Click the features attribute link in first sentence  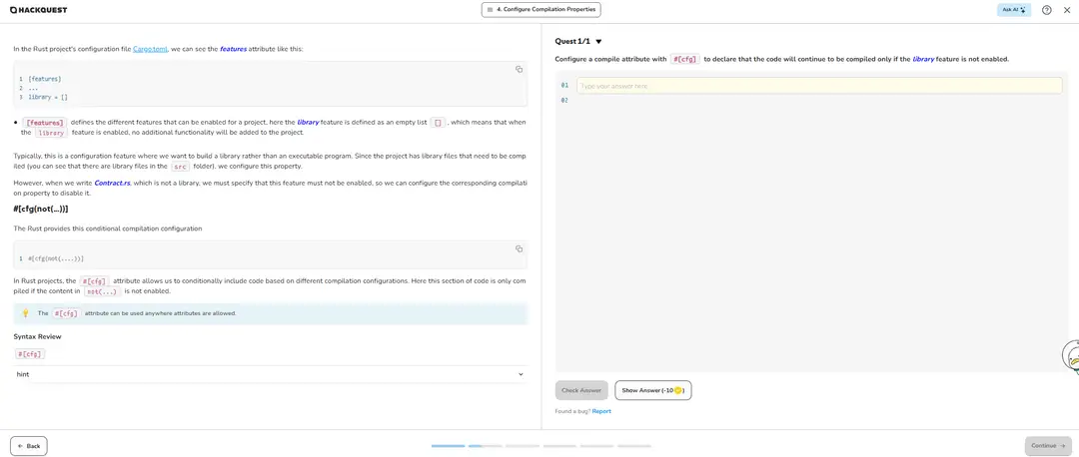pos(233,49)
